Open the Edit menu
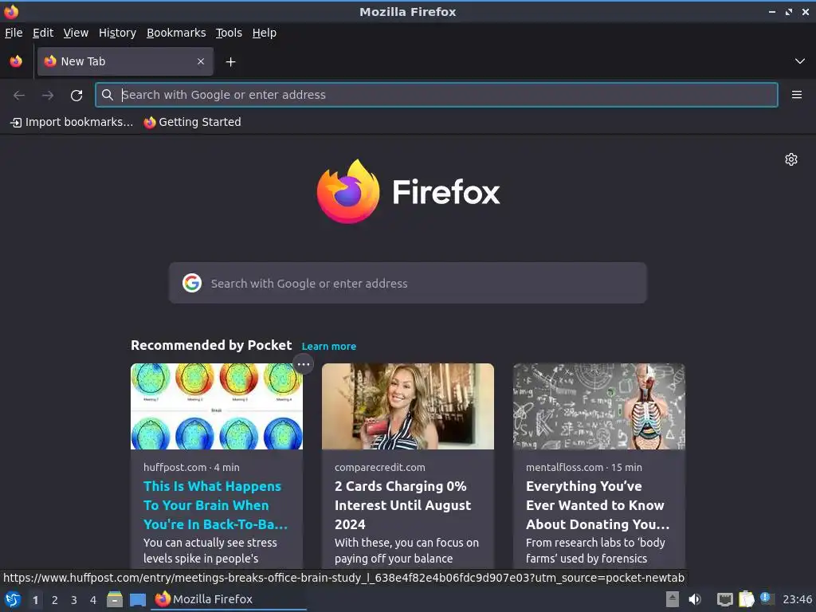 click(x=43, y=33)
